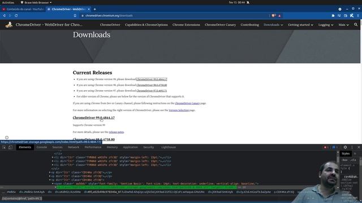Viewport: 362px width, 203px height.
Task: Click the ChromeDriver 98.0.4758.80 heading link
Action: click(94, 139)
